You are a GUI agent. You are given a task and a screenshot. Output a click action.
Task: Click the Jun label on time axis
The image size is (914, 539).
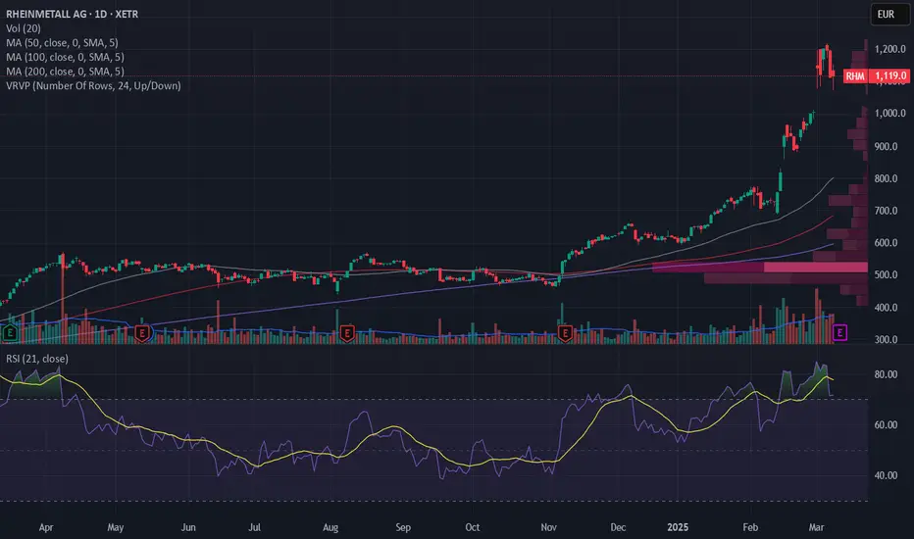(187, 527)
